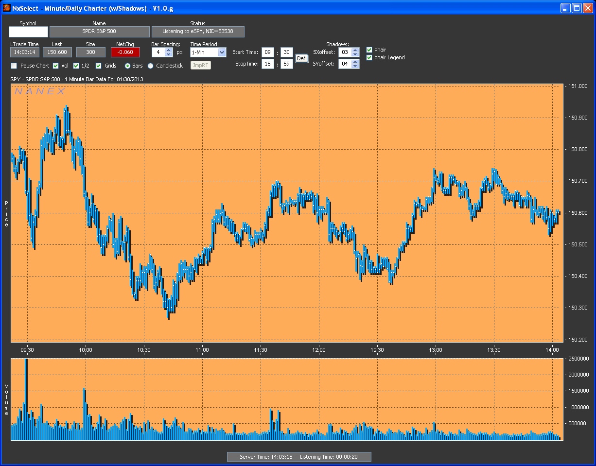Click the StopTime minute field
This screenshot has height=466, width=596.
[x=287, y=64]
